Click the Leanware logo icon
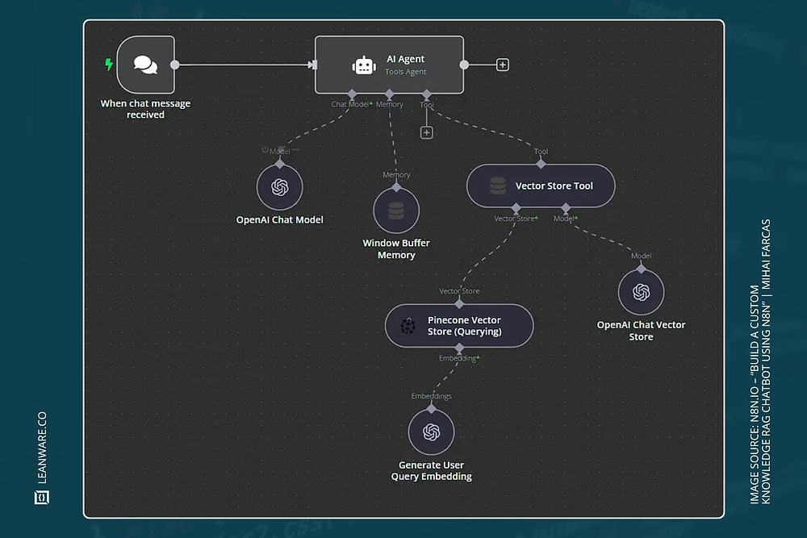Image resolution: width=807 pixels, height=538 pixels. coord(42,498)
